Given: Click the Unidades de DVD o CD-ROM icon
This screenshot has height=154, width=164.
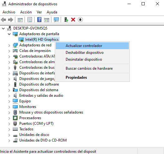Looking at the screenshot, I should coord(15,140).
